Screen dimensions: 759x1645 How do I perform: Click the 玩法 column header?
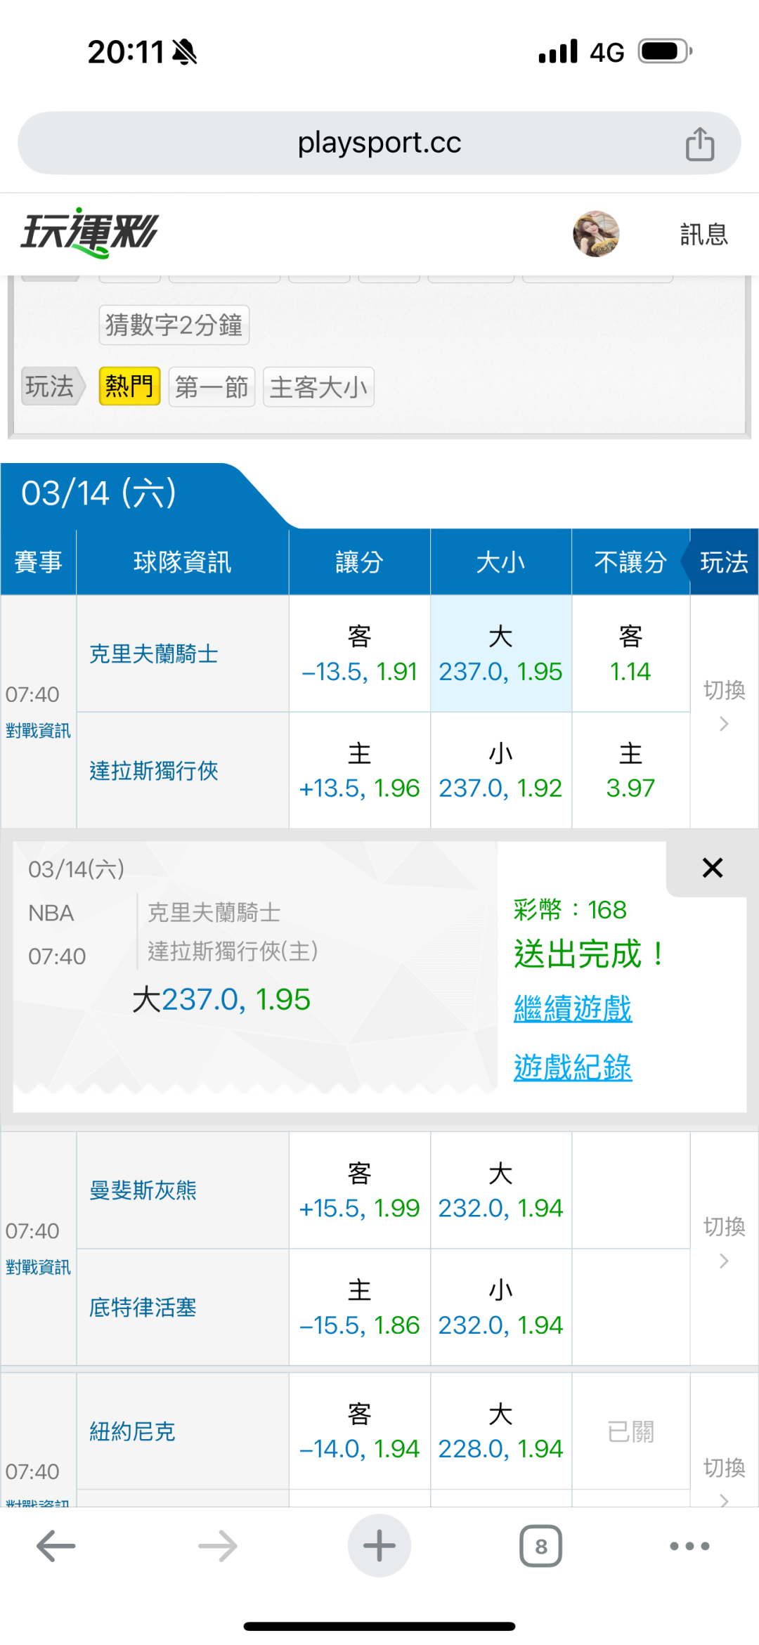(724, 562)
